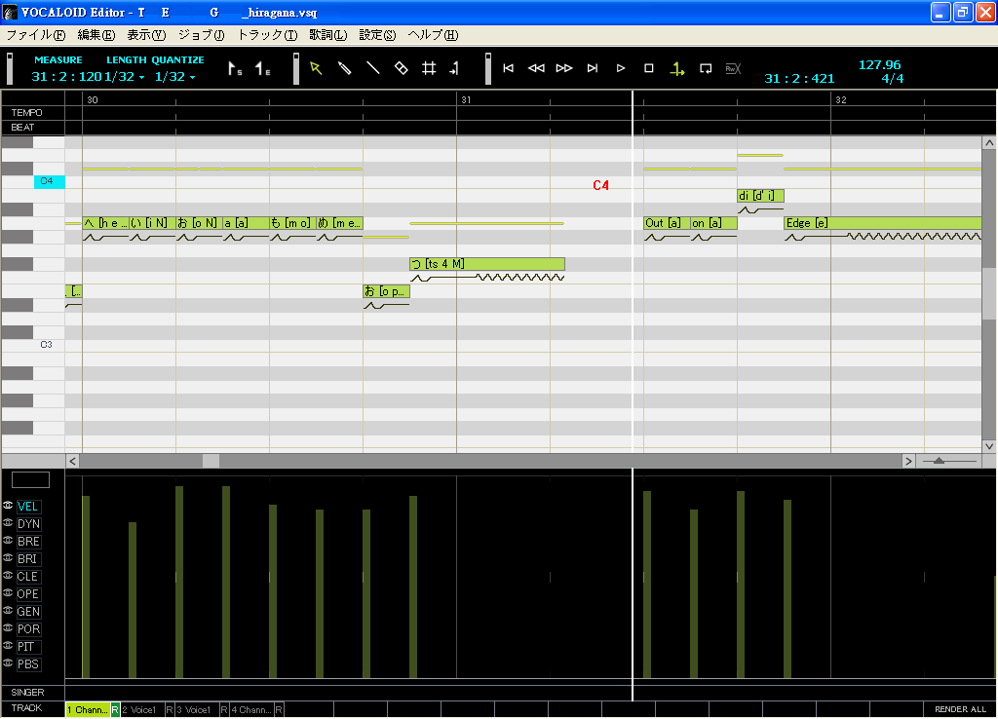Click RENDER ALL button

tap(960, 709)
